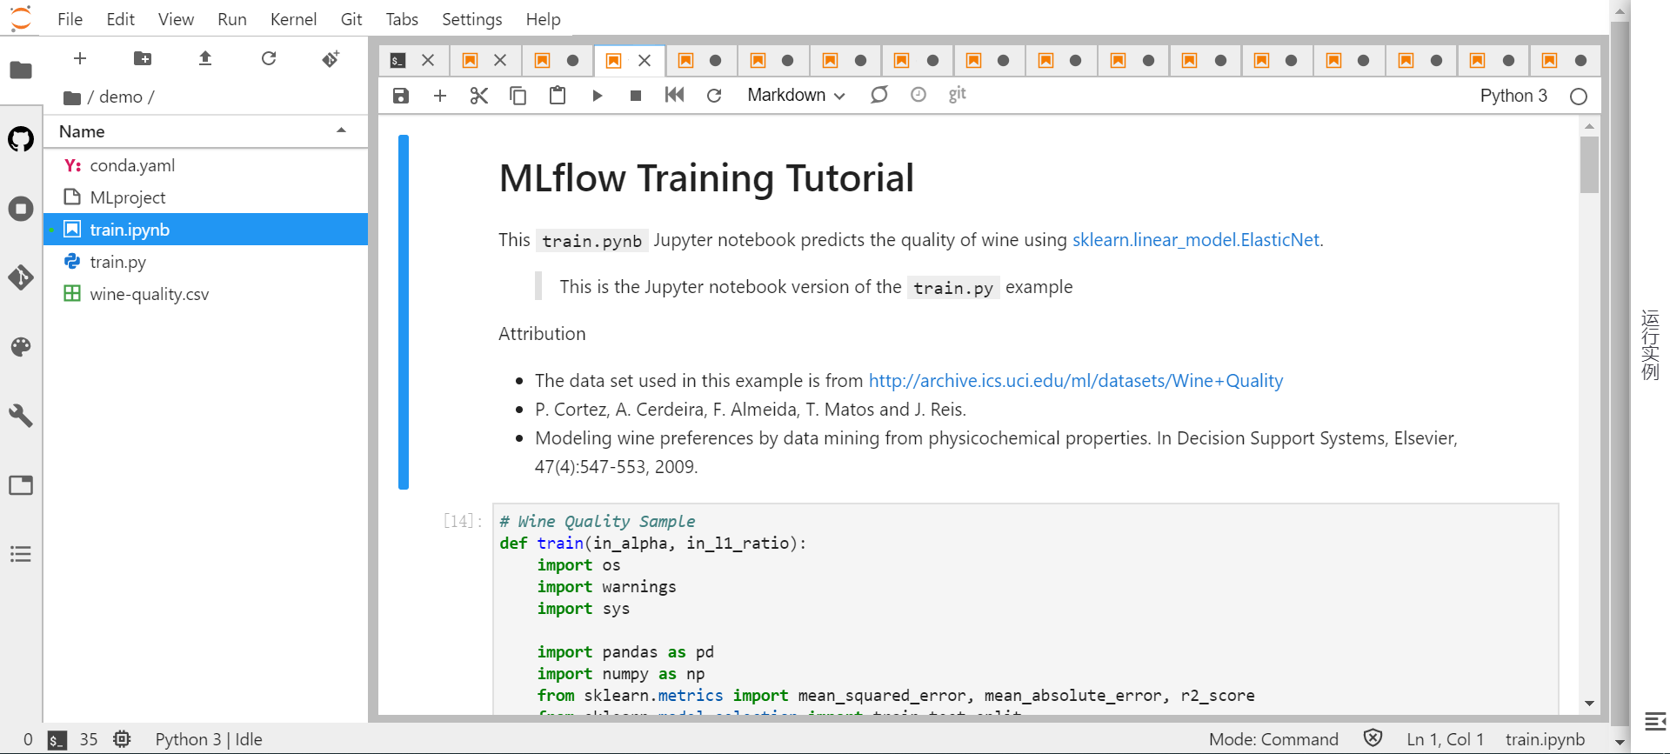Create a new folder in file browser

[143, 58]
